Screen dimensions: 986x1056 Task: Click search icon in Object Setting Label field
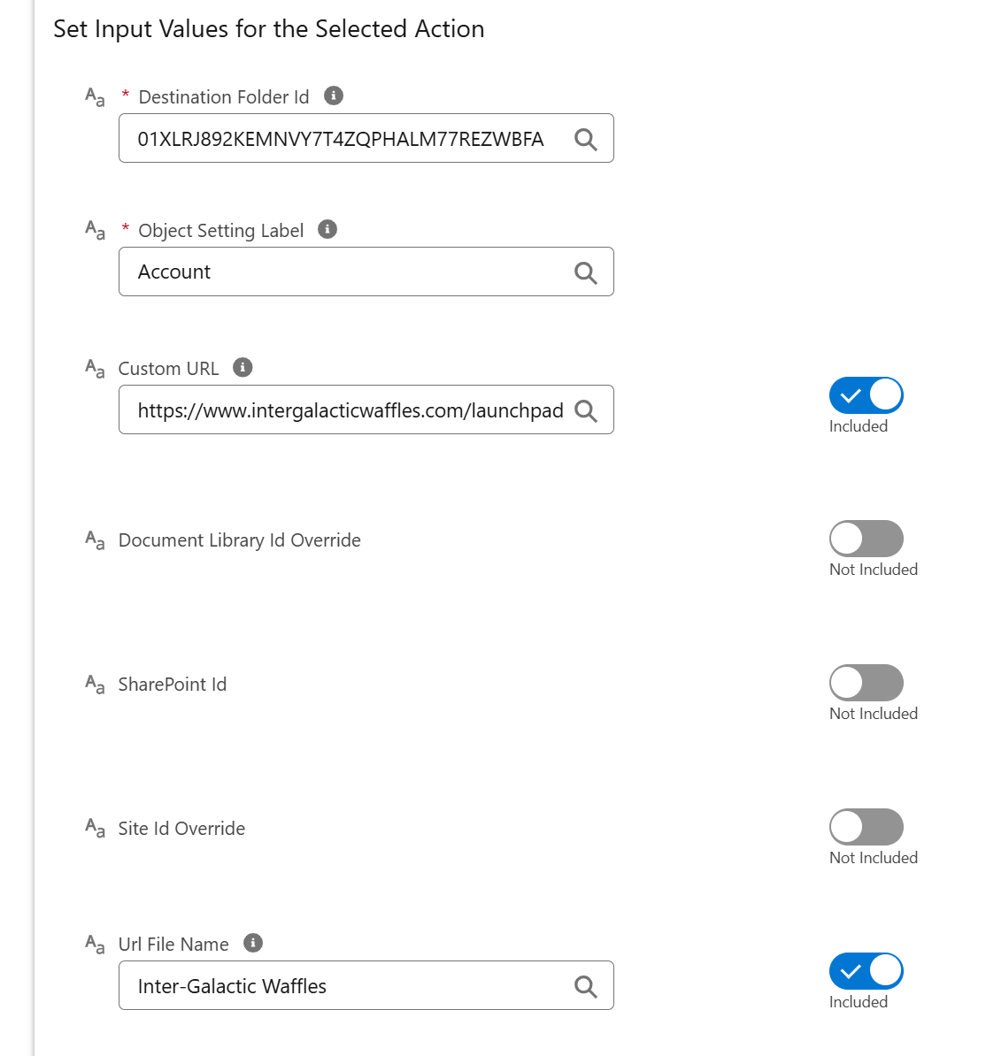[586, 272]
